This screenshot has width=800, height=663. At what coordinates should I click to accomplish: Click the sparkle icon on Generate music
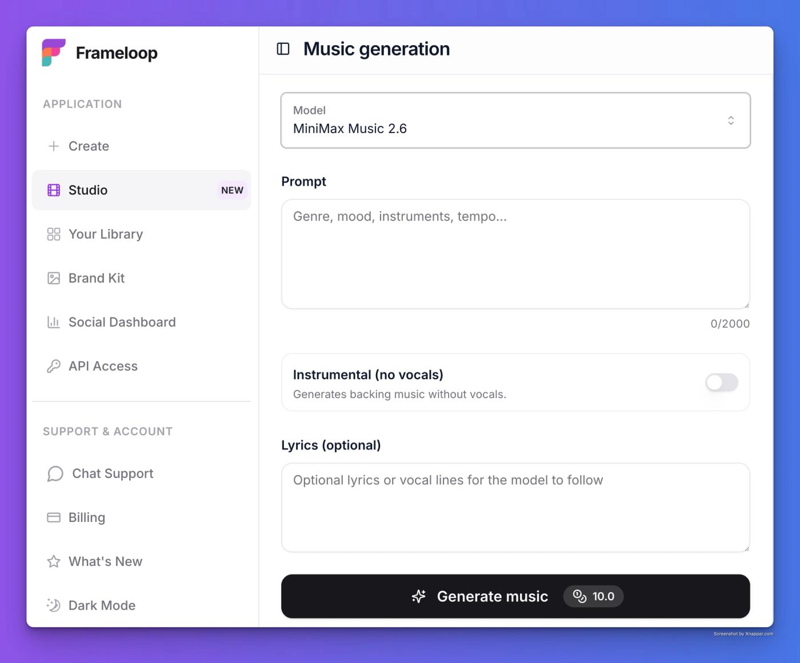click(x=419, y=596)
